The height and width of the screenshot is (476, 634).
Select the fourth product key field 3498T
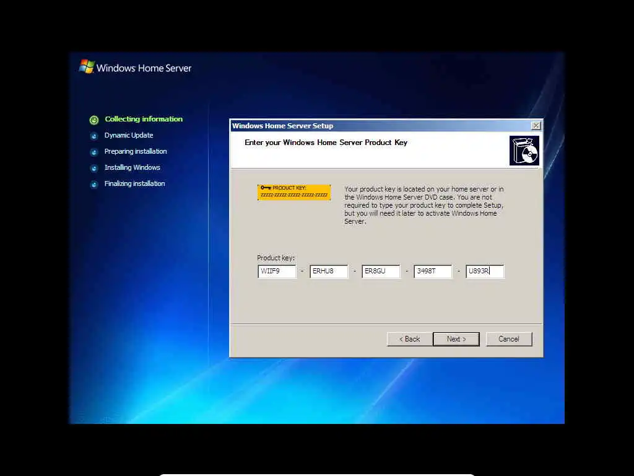pos(433,271)
